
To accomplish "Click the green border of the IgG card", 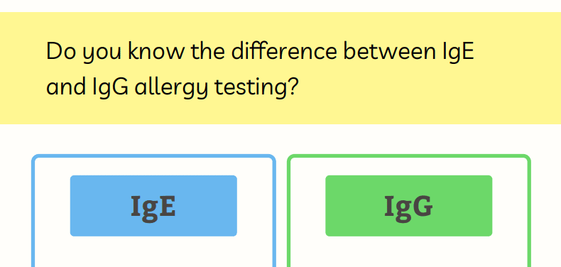I will [529, 214].
